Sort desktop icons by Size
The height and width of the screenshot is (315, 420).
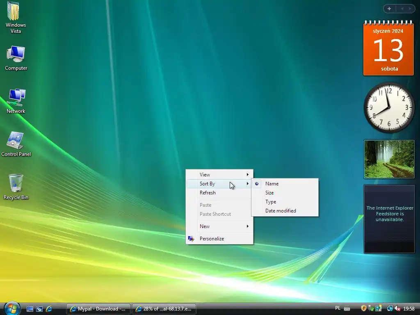(x=285, y=193)
